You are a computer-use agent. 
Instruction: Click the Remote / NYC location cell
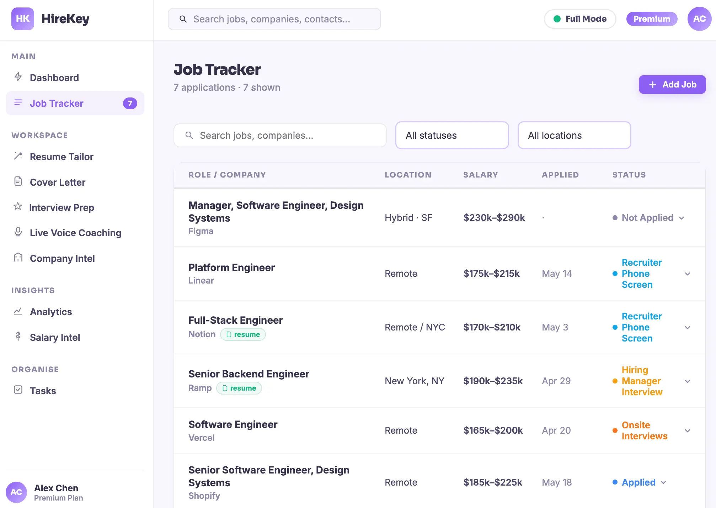(x=415, y=327)
